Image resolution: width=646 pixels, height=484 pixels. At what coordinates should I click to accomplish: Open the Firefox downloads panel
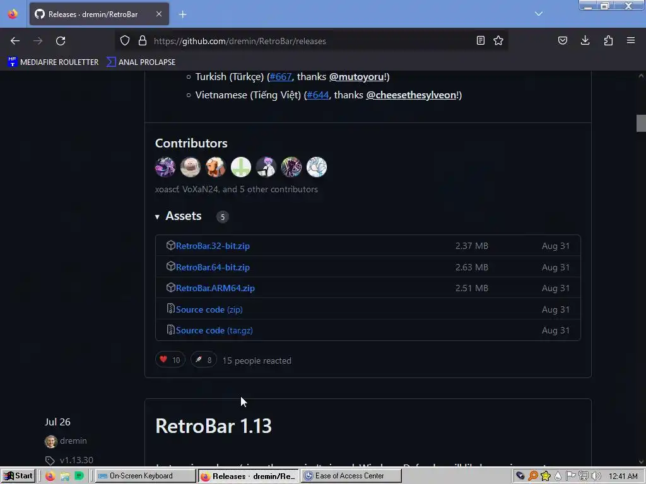pyautogui.click(x=585, y=40)
